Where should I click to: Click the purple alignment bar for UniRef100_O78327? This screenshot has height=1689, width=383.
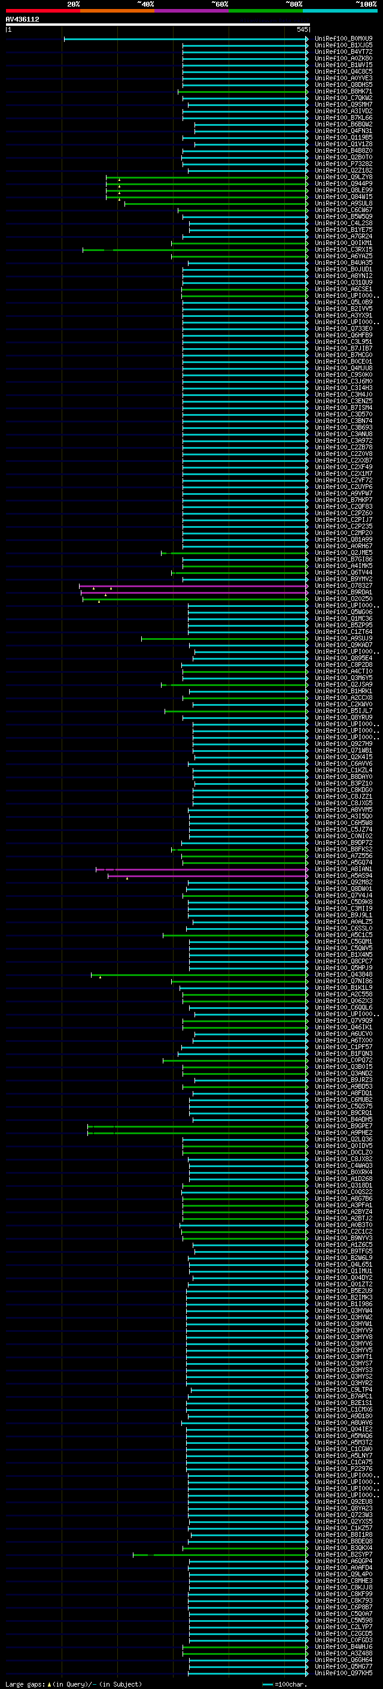click(194, 585)
